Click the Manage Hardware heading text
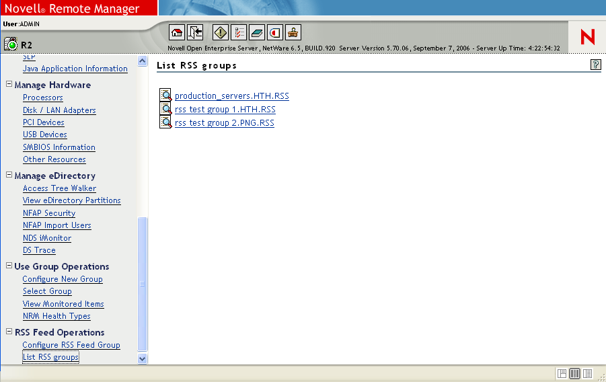The width and height of the screenshot is (606, 382). (x=52, y=85)
